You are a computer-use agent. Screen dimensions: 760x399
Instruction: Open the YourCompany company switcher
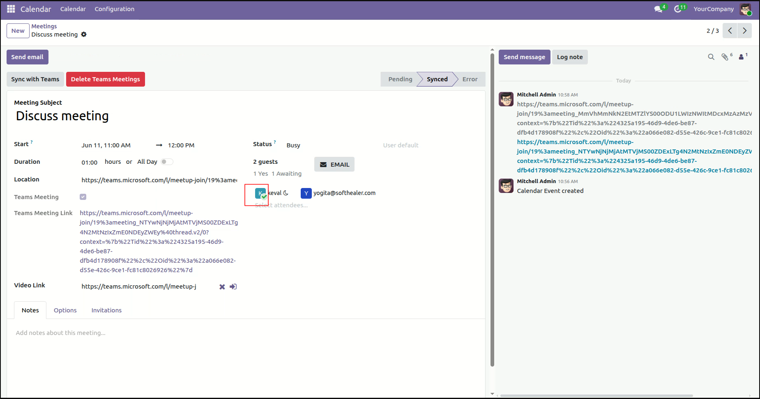tap(714, 9)
